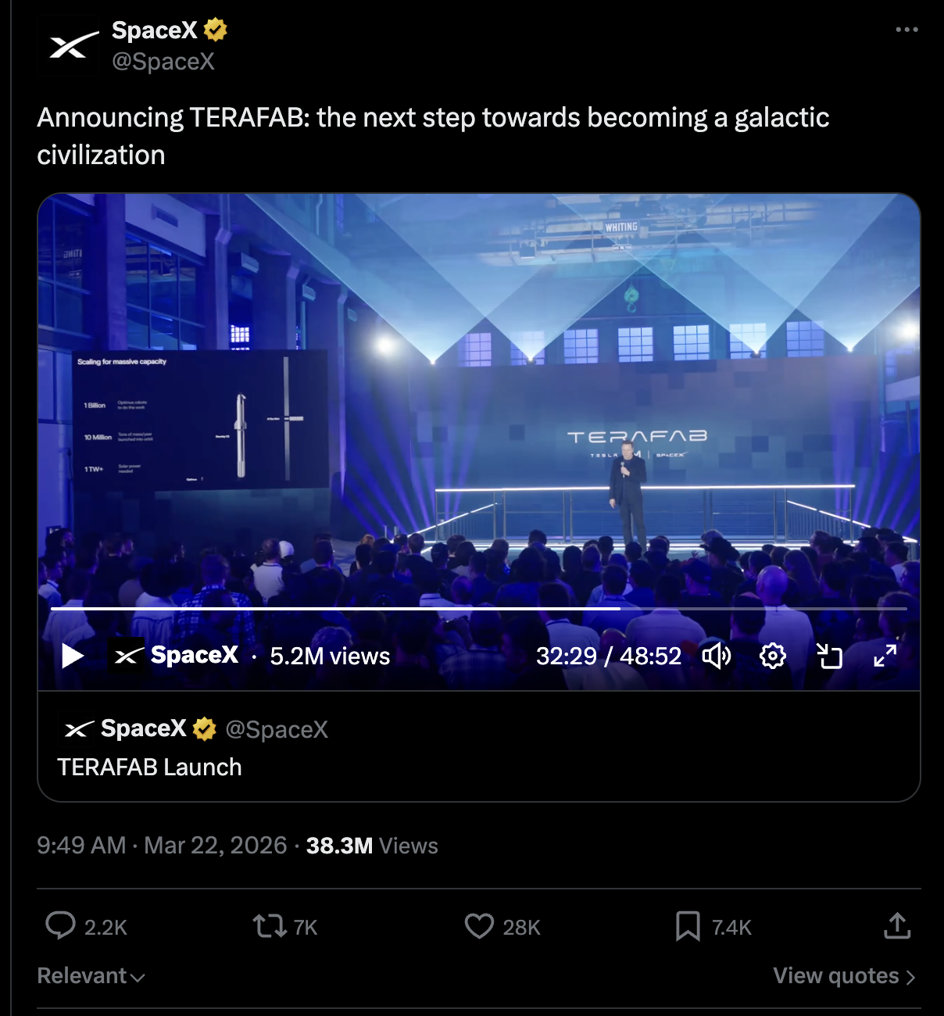Image resolution: width=944 pixels, height=1016 pixels.
Task: Click the TERAFAB Launch quoted title
Action: click(149, 767)
